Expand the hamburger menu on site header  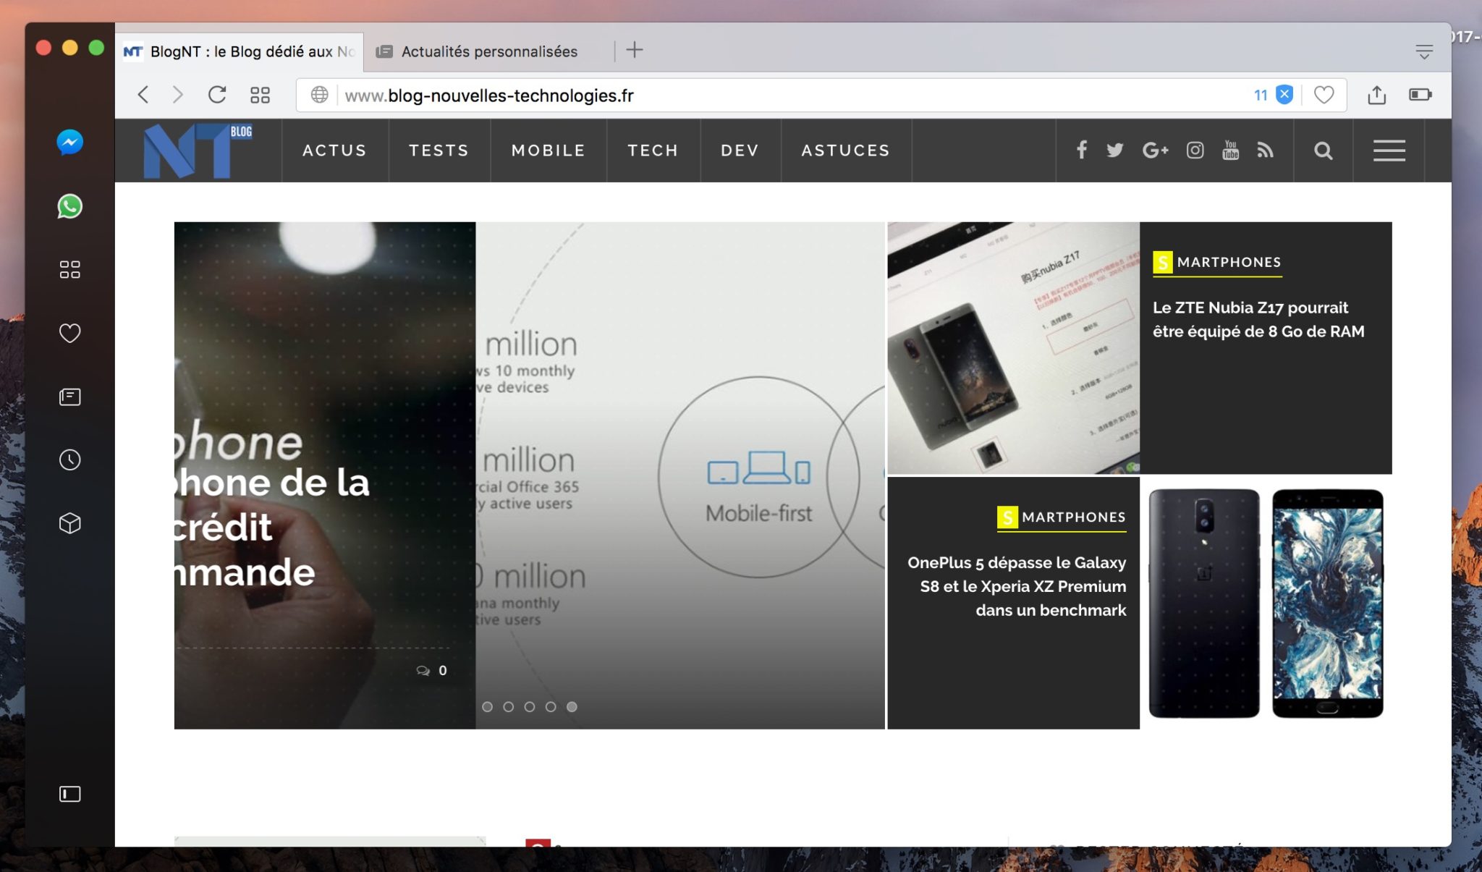[x=1389, y=151]
